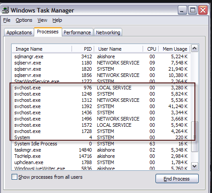Viewport: 212px width, 193px height.
Task: Select sqlservr.exe with PID 1180
Action: pyautogui.click(x=101, y=63)
